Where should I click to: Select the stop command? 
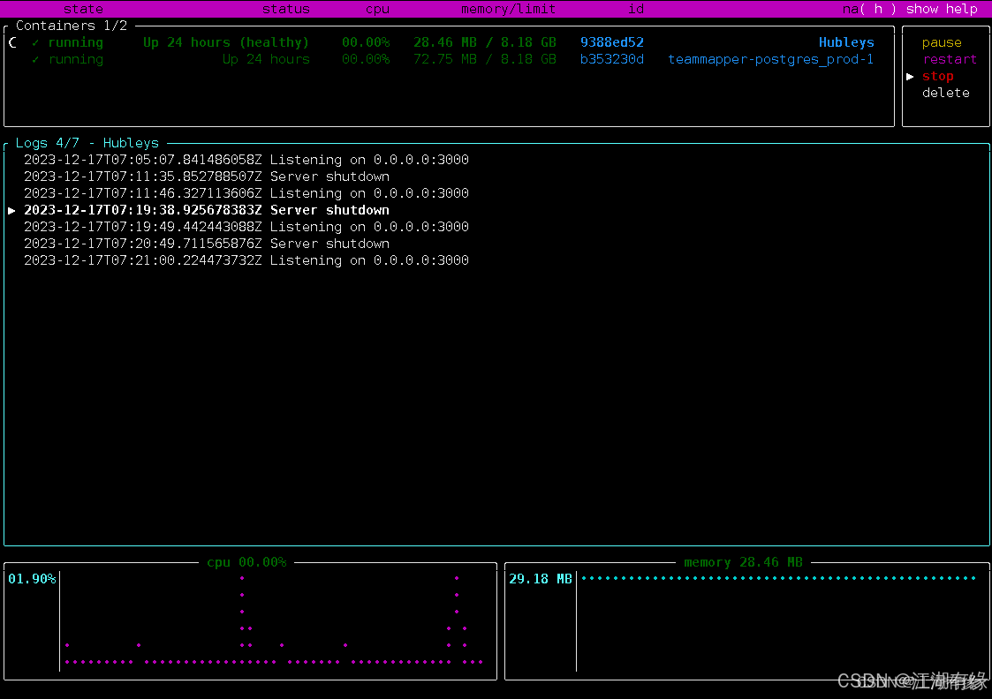[937, 77]
